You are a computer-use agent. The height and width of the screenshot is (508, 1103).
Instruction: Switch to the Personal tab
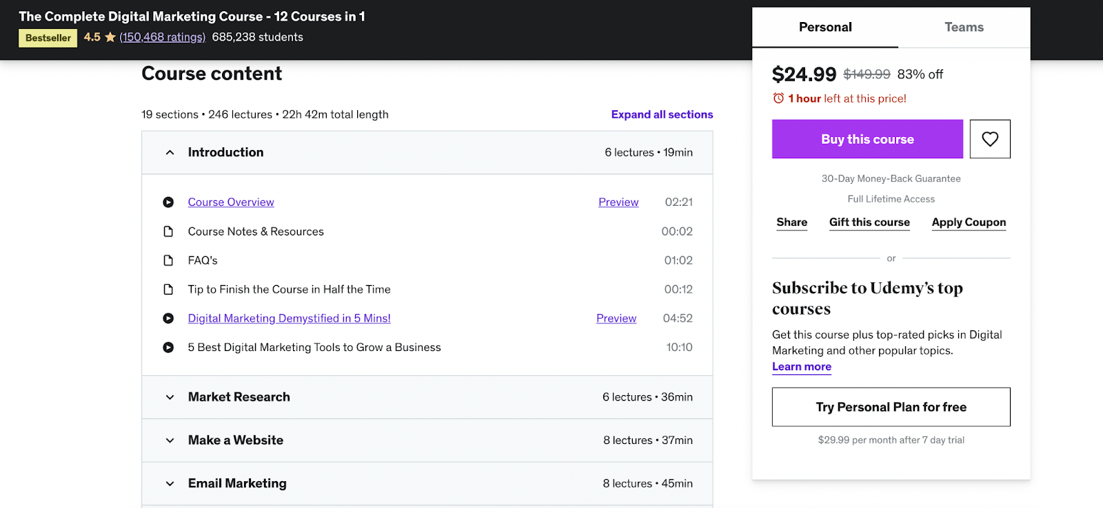825,28
